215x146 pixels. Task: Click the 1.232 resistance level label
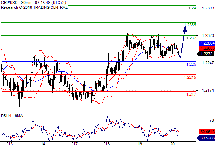pyautogui.click(x=191, y=38)
